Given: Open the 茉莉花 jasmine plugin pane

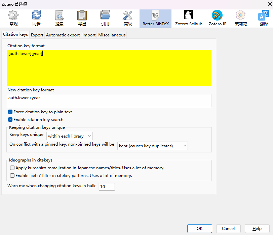Looking at the screenshot, I should click(241, 18).
